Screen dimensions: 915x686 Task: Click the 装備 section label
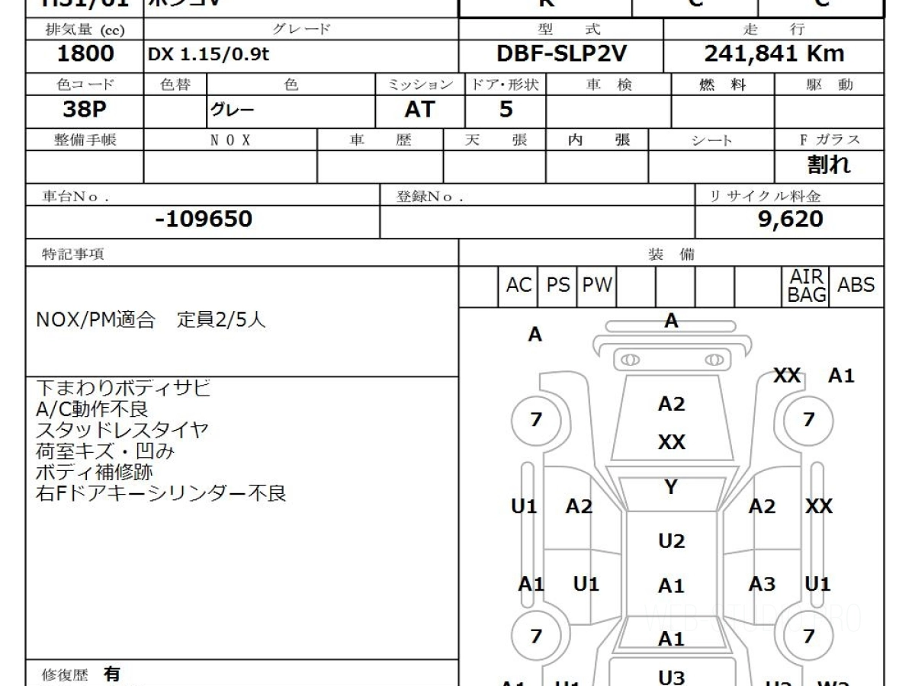coord(671,255)
